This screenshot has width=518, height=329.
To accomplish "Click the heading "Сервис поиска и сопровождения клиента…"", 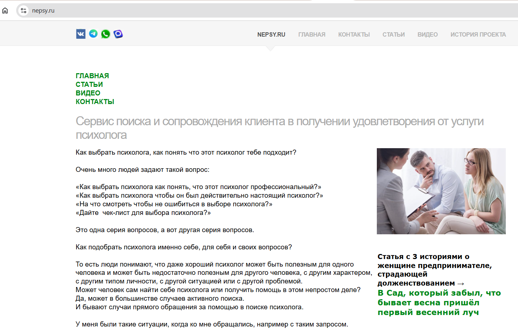I will (279, 128).
